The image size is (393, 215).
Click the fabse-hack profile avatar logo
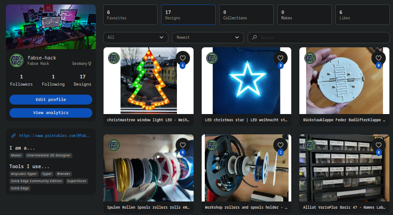pos(17,60)
